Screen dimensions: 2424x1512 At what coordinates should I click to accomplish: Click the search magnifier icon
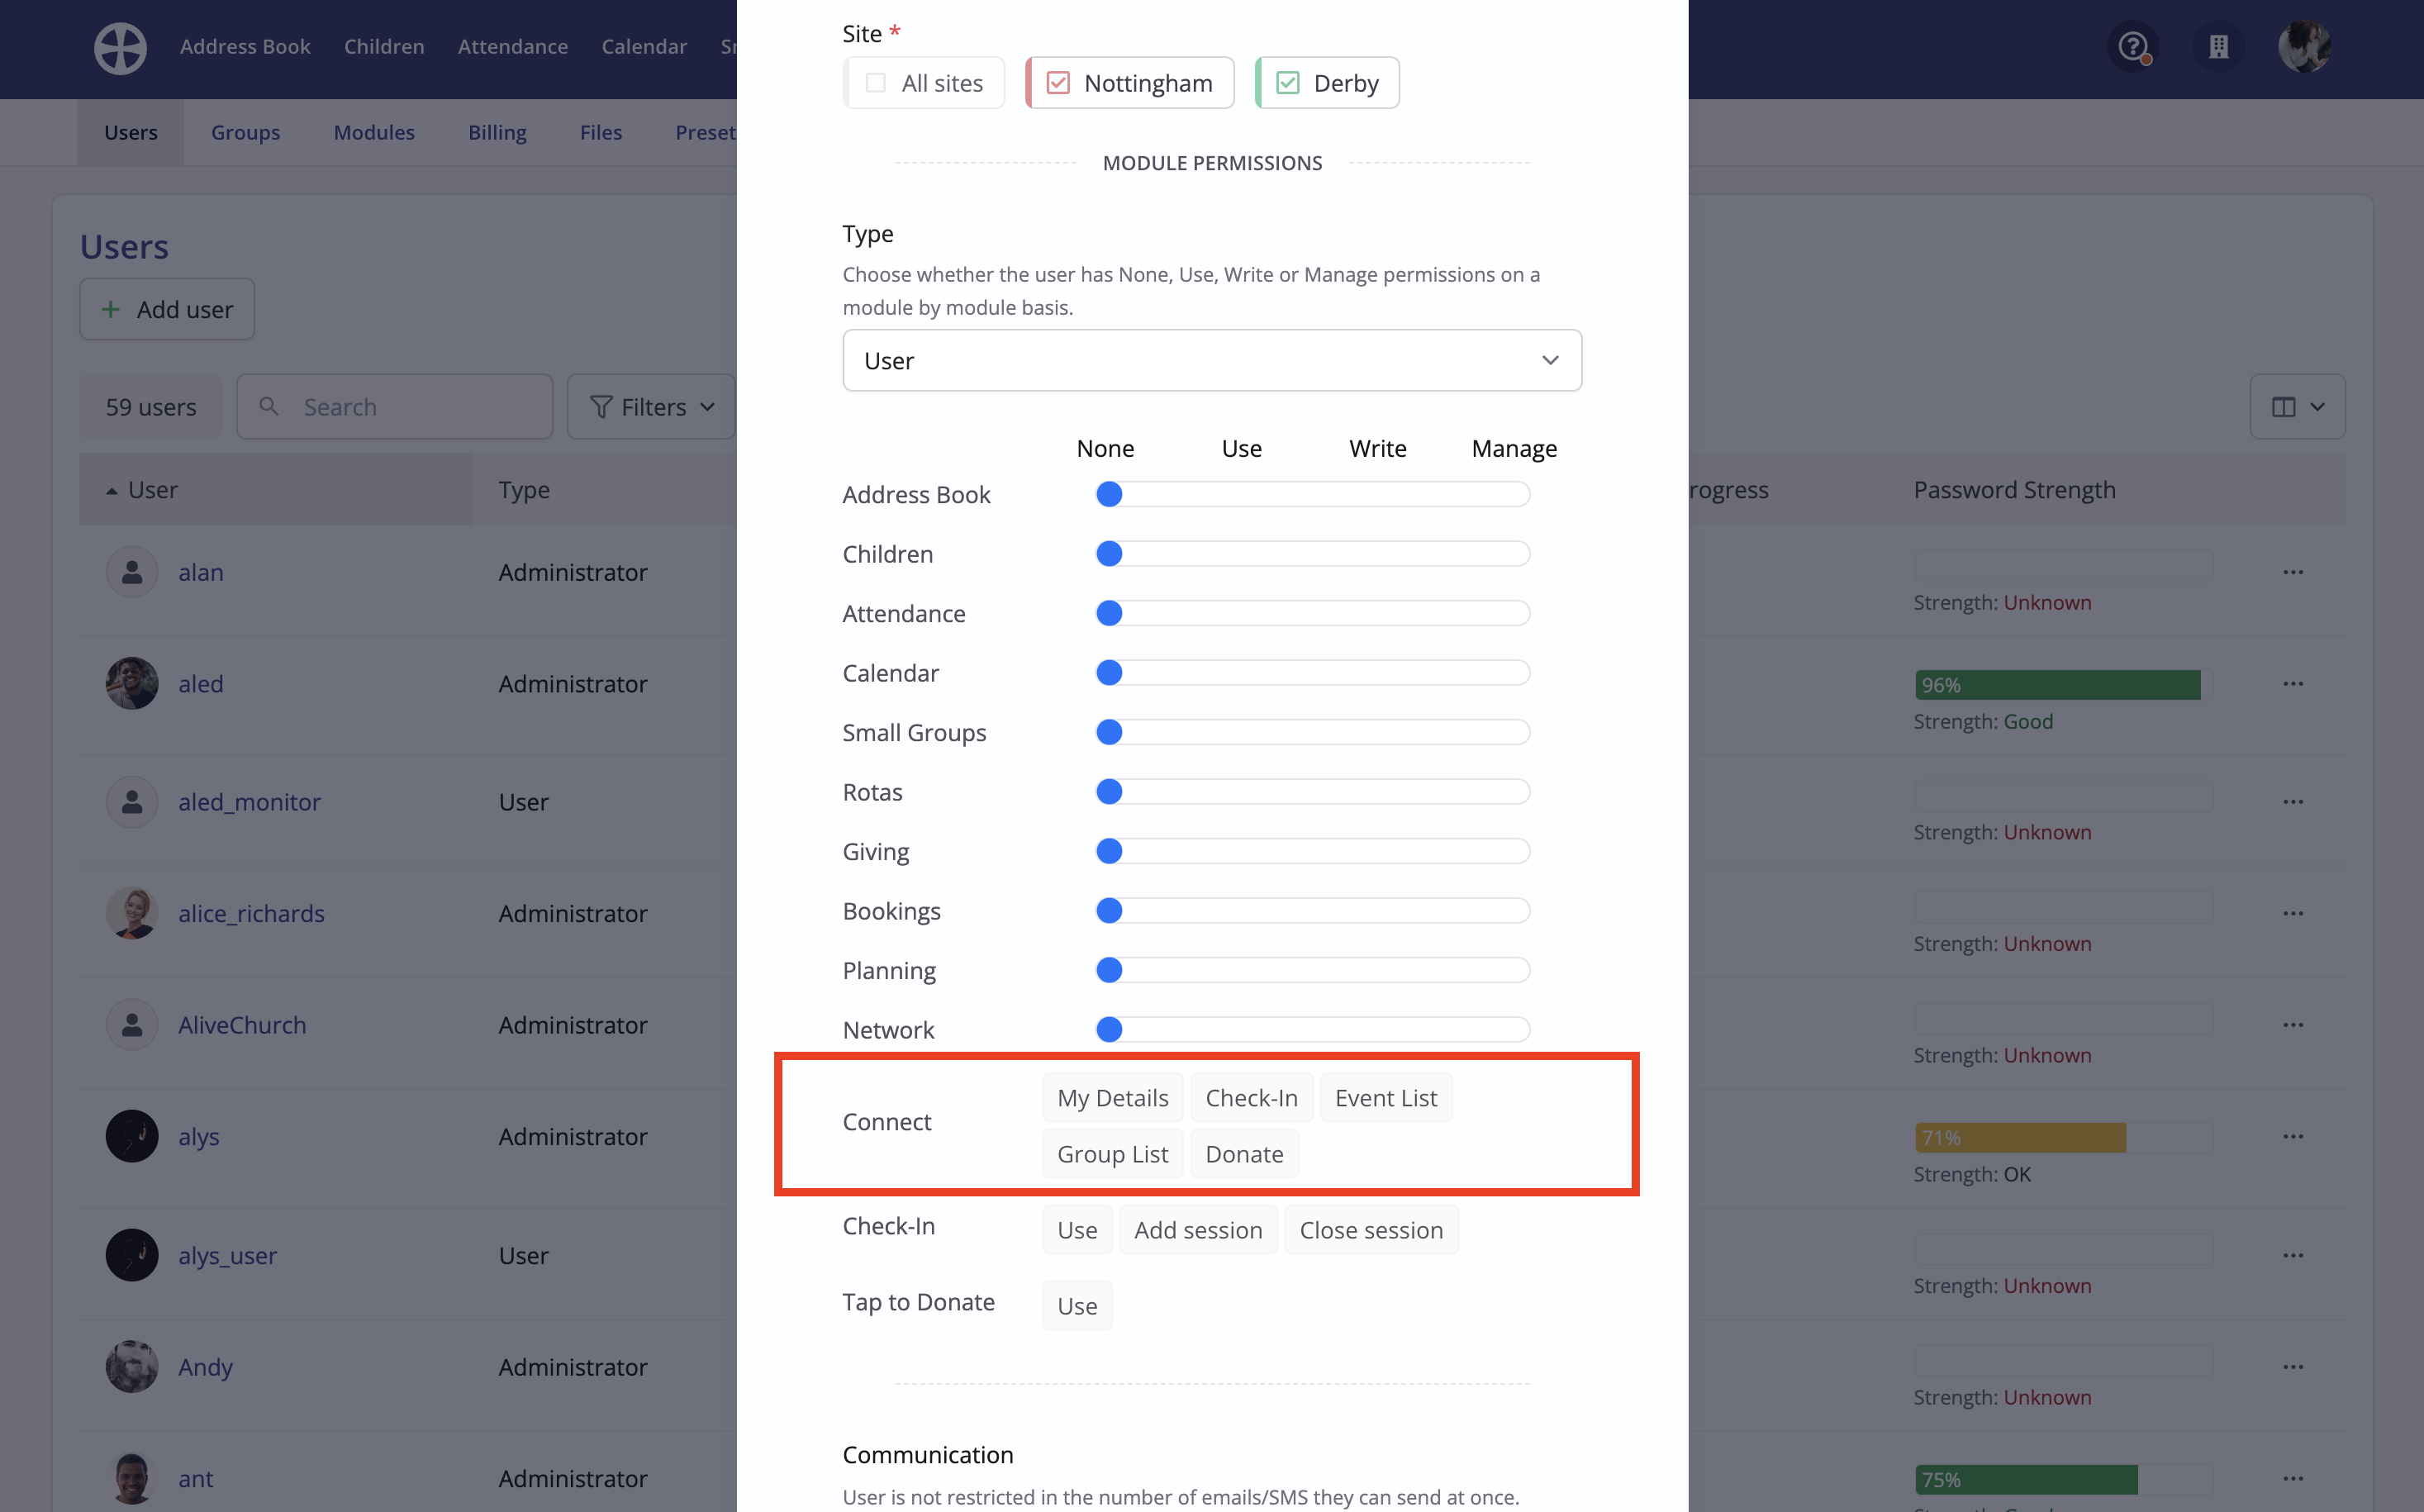pyautogui.click(x=269, y=407)
